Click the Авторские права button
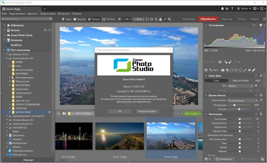Screen dimensions: 267x163 (148, 111)
